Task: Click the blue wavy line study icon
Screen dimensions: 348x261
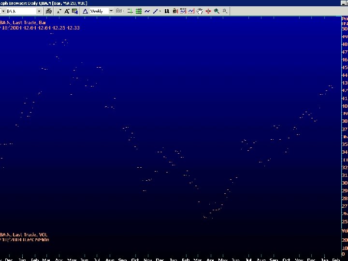Action: [147, 11]
